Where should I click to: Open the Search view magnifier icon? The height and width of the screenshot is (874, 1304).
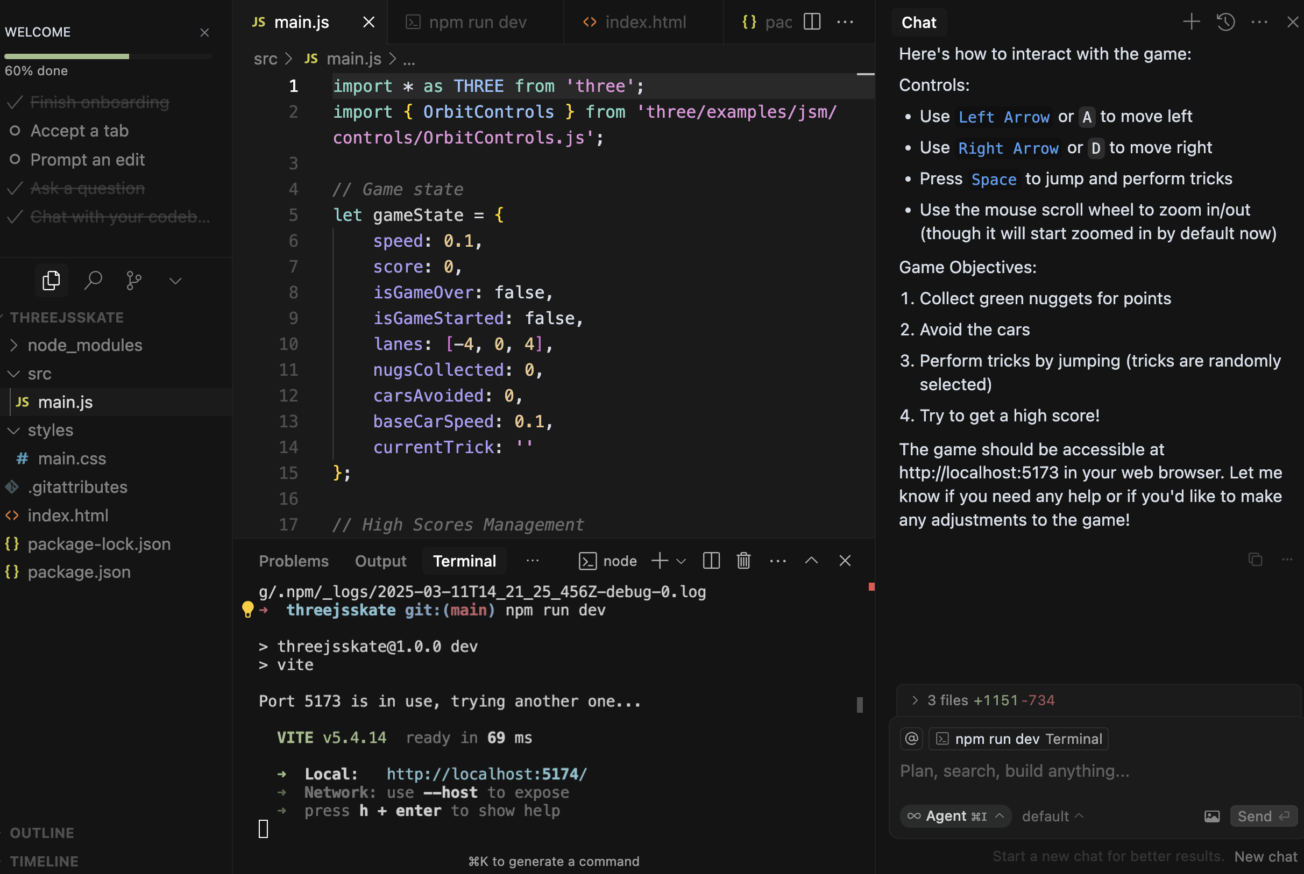click(x=93, y=281)
